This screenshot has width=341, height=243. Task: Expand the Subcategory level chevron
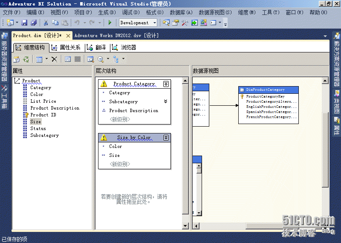165,101
